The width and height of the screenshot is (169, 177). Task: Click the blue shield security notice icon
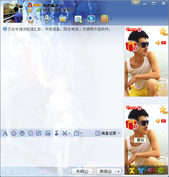(x=5, y=29)
